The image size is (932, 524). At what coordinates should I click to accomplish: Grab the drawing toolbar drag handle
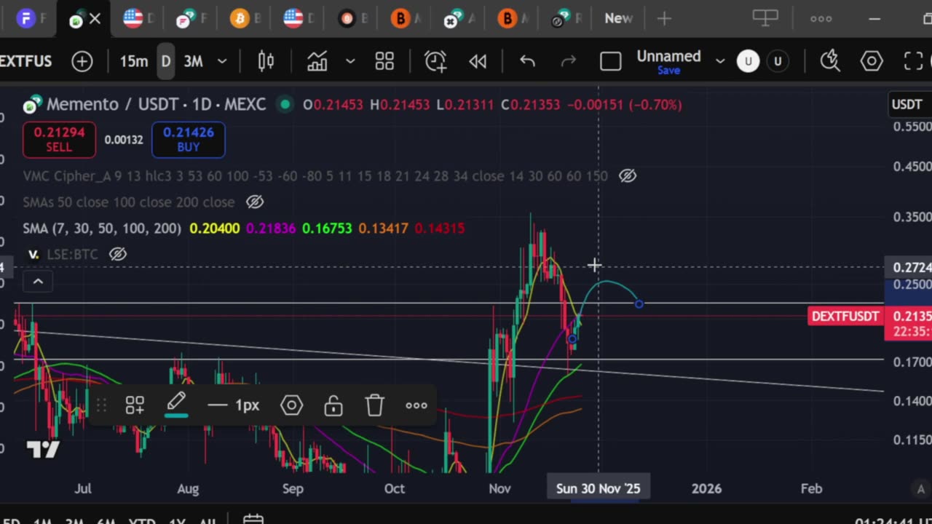coord(101,405)
